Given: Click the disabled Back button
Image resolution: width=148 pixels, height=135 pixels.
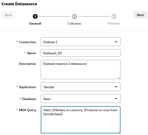Looking at the screenshot, I should click(8, 15).
